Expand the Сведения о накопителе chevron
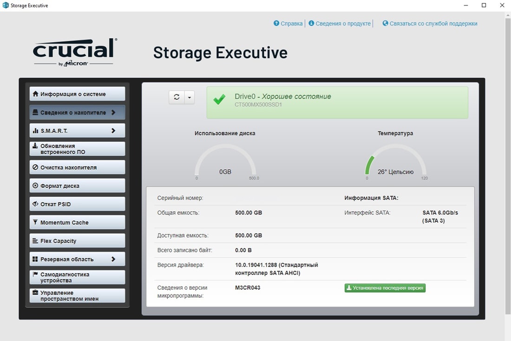 [x=113, y=112]
